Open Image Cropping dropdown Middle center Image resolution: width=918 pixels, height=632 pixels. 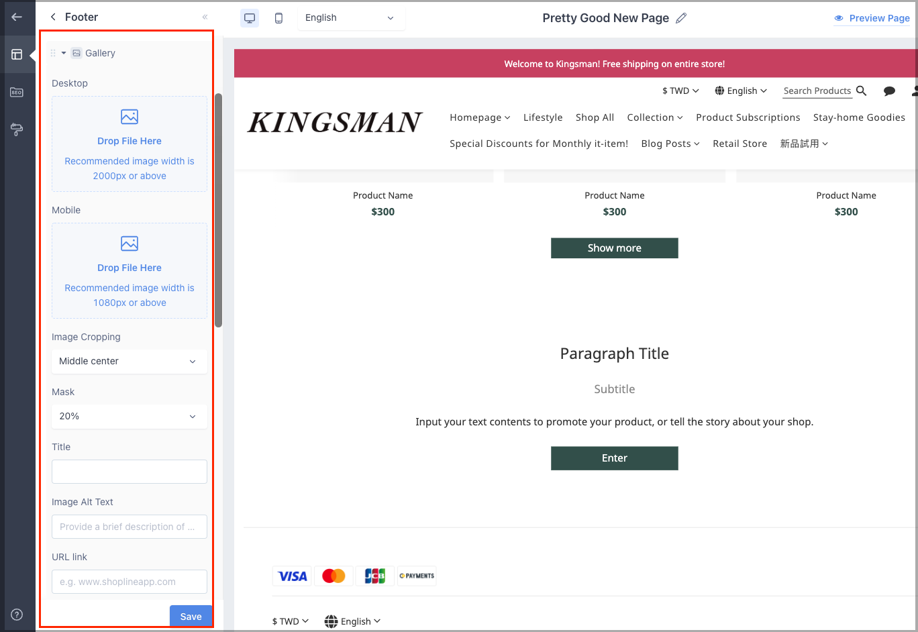tap(130, 361)
